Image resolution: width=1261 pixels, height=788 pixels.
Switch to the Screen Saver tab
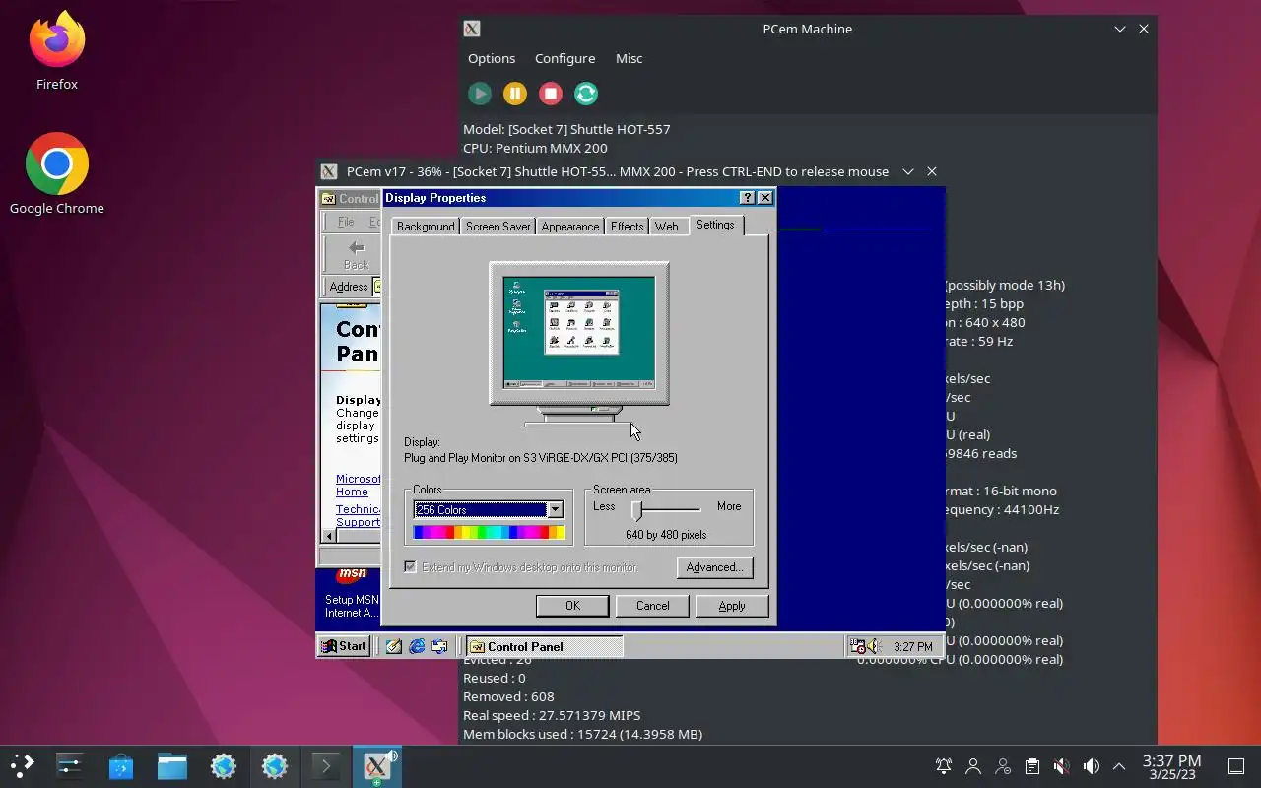pyautogui.click(x=498, y=227)
